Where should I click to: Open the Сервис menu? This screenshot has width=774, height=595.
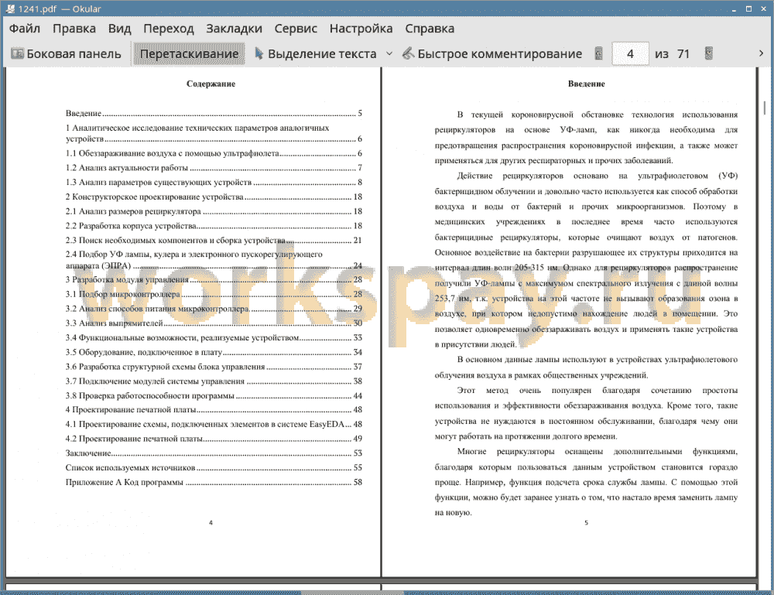(296, 29)
